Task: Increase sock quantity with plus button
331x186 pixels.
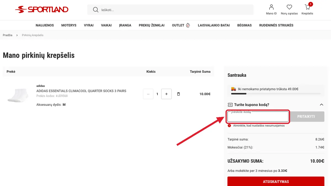Action: tap(166, 94)
